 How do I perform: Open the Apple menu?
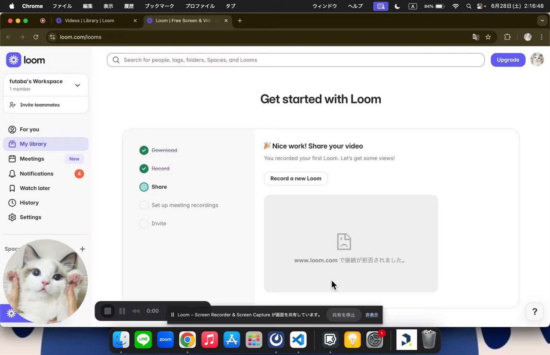point(12,6)
